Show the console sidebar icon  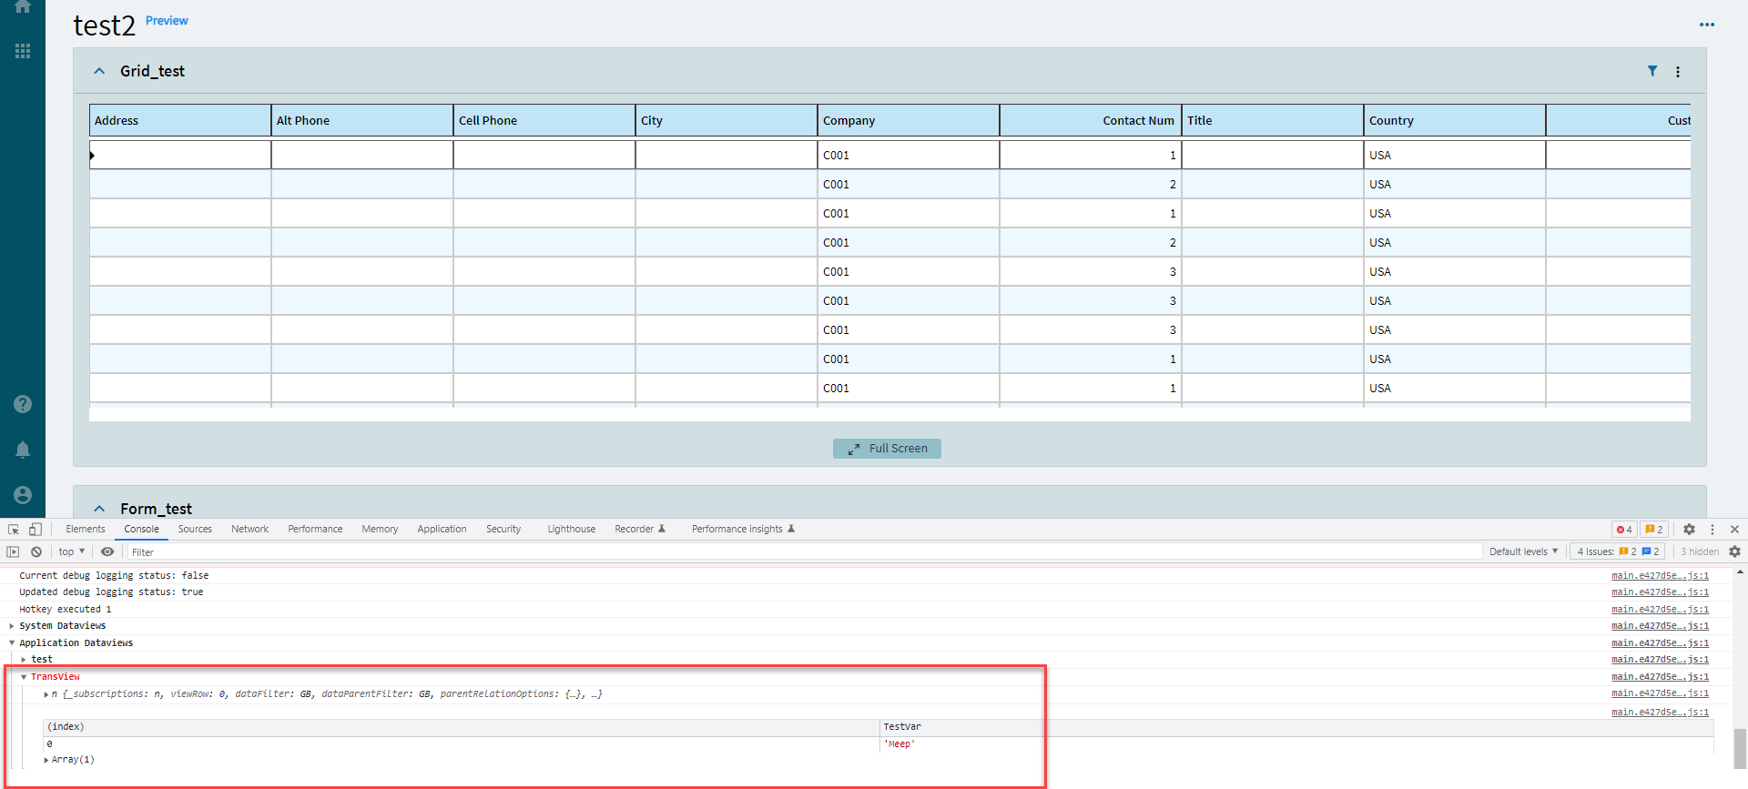click(x=13, y=551)
